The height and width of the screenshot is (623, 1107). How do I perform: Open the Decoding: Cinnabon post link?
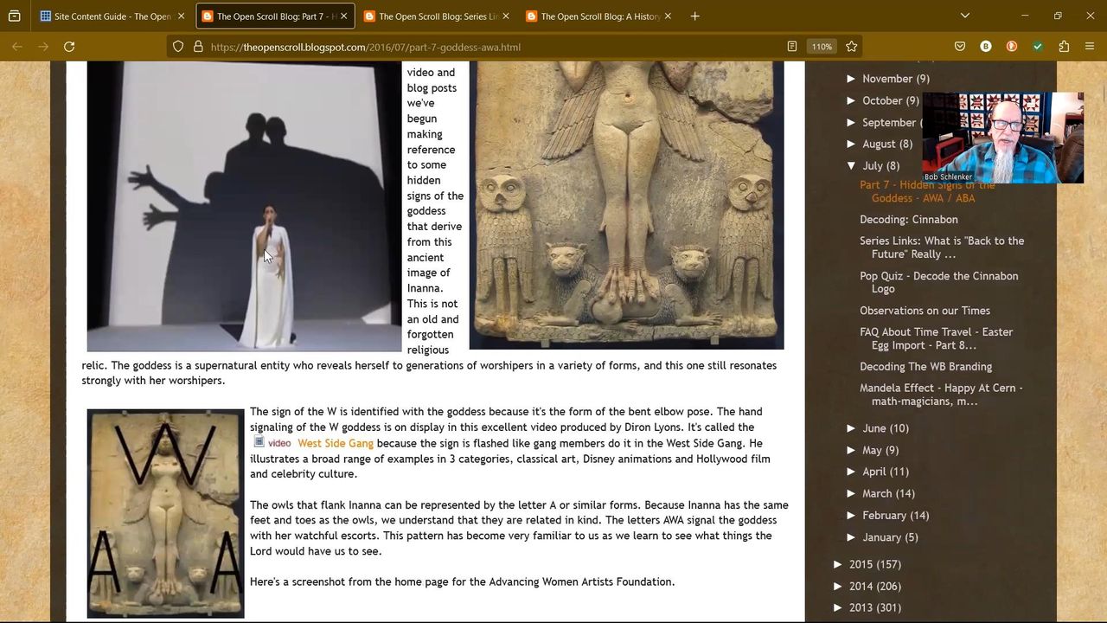908,220
